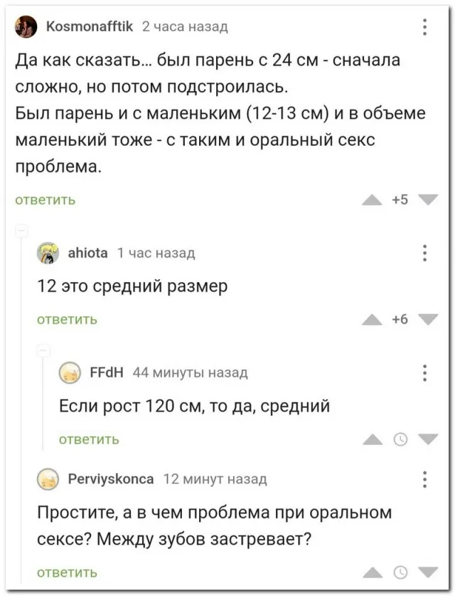Open three-dot menu on Kosmonafftik's comment
This screenshot has width=455, height=596.
click(x=424, y=27)
